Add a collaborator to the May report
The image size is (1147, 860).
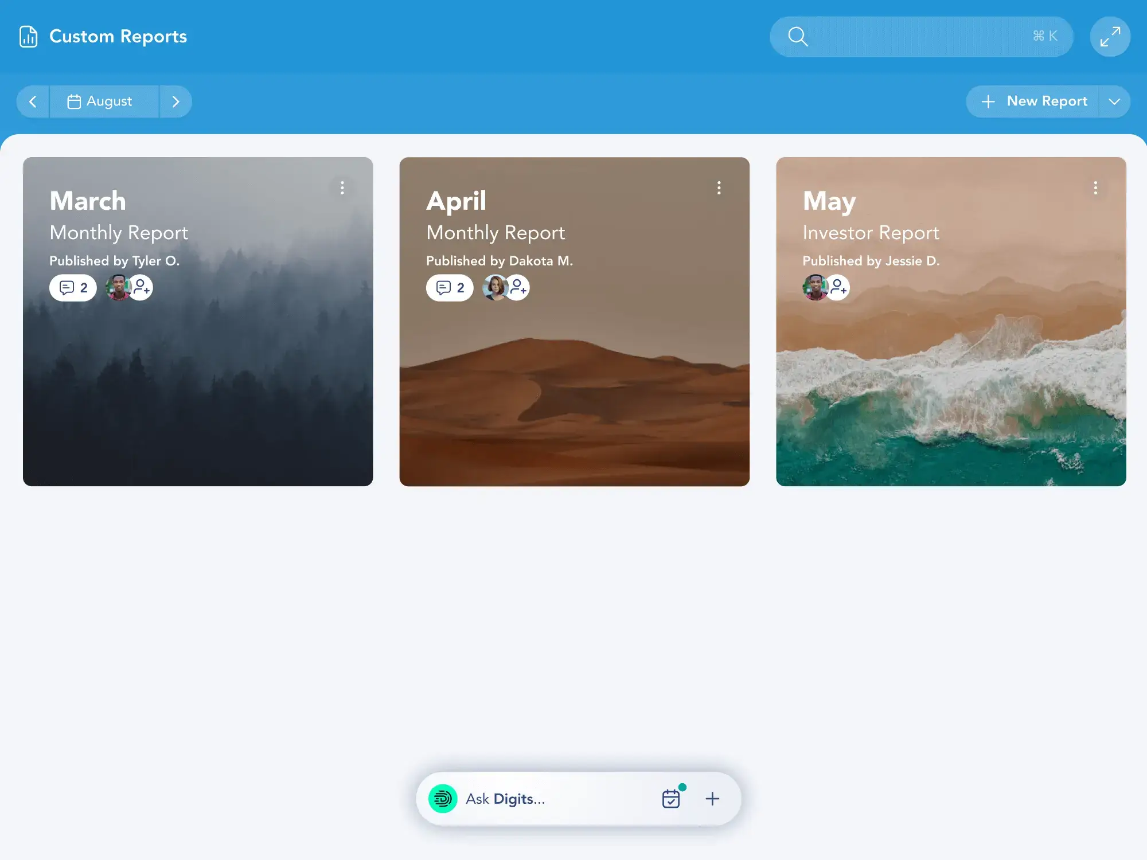coord(839,289)
